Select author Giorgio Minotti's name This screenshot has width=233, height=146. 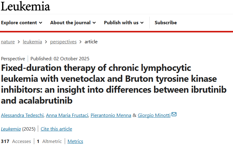tap(154, 115)
